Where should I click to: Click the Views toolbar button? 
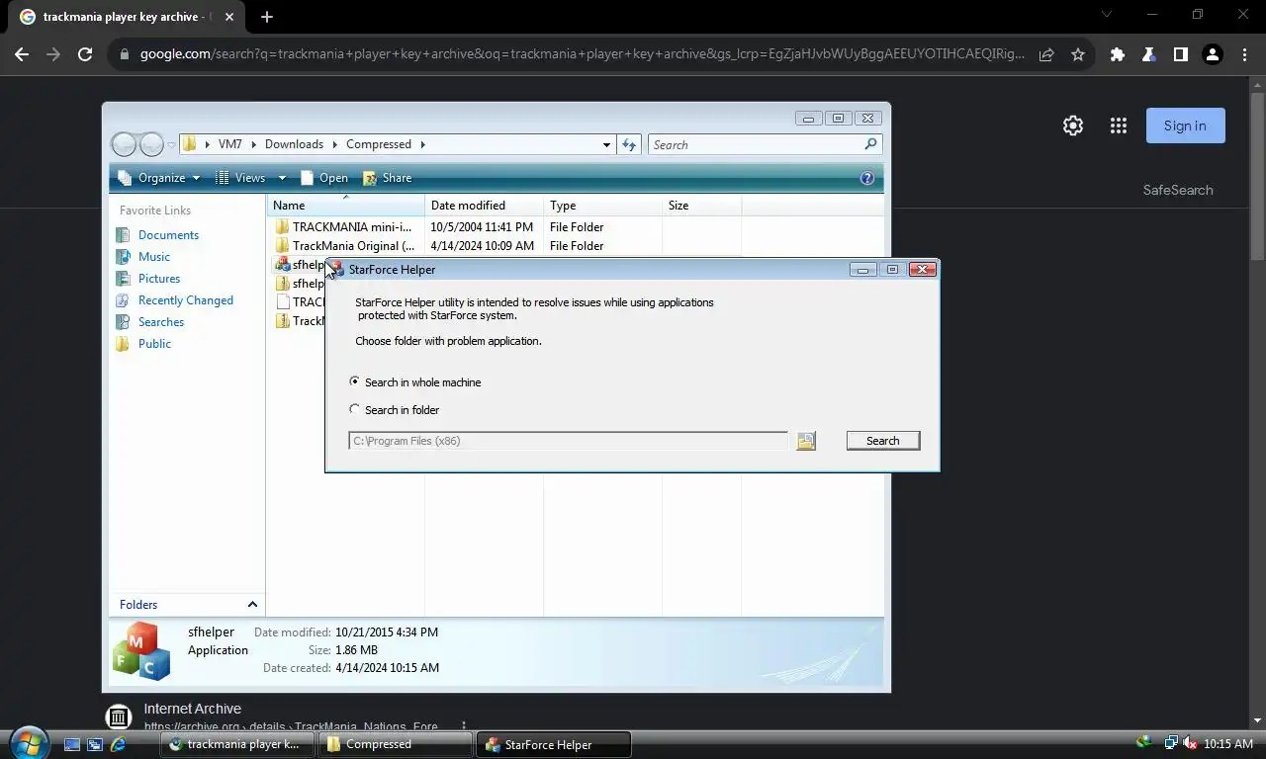241,178
